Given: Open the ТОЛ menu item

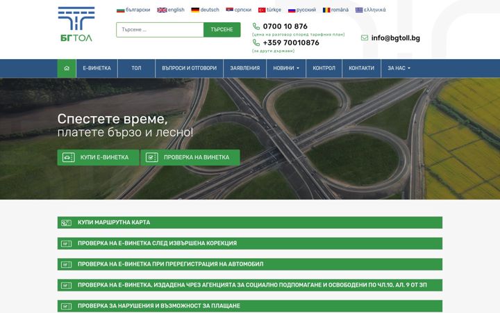Looking at the screenshot, I should click(x=137, y=68).
